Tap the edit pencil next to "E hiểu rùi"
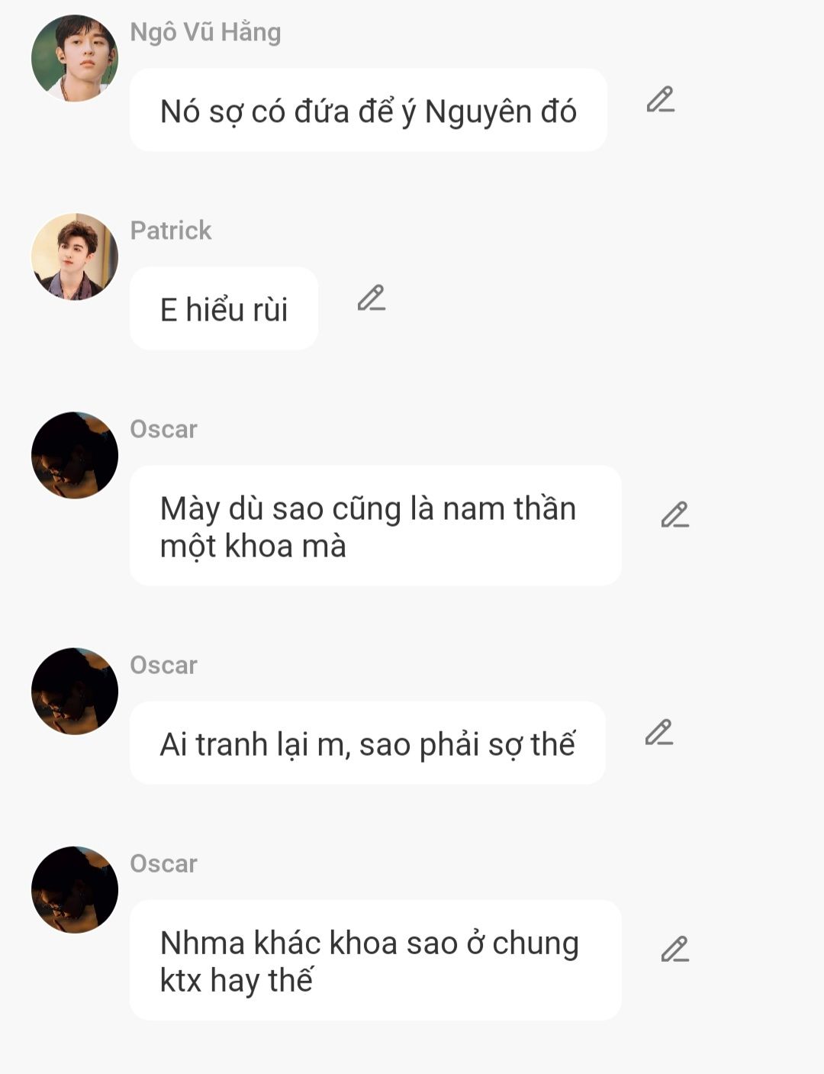The height and width of the screenshot is (1074, 824). click(x=372, y=298)
